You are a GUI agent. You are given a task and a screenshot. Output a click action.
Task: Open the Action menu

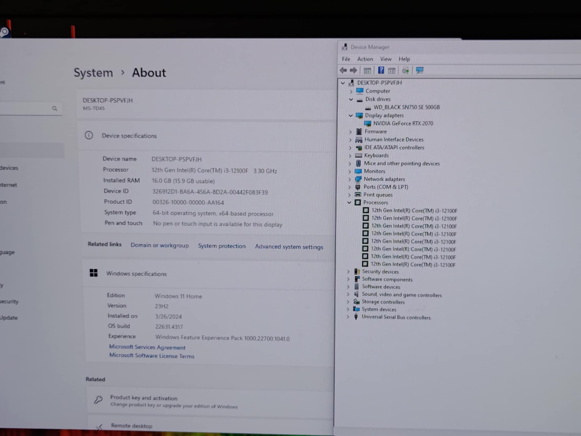point(365,59)
